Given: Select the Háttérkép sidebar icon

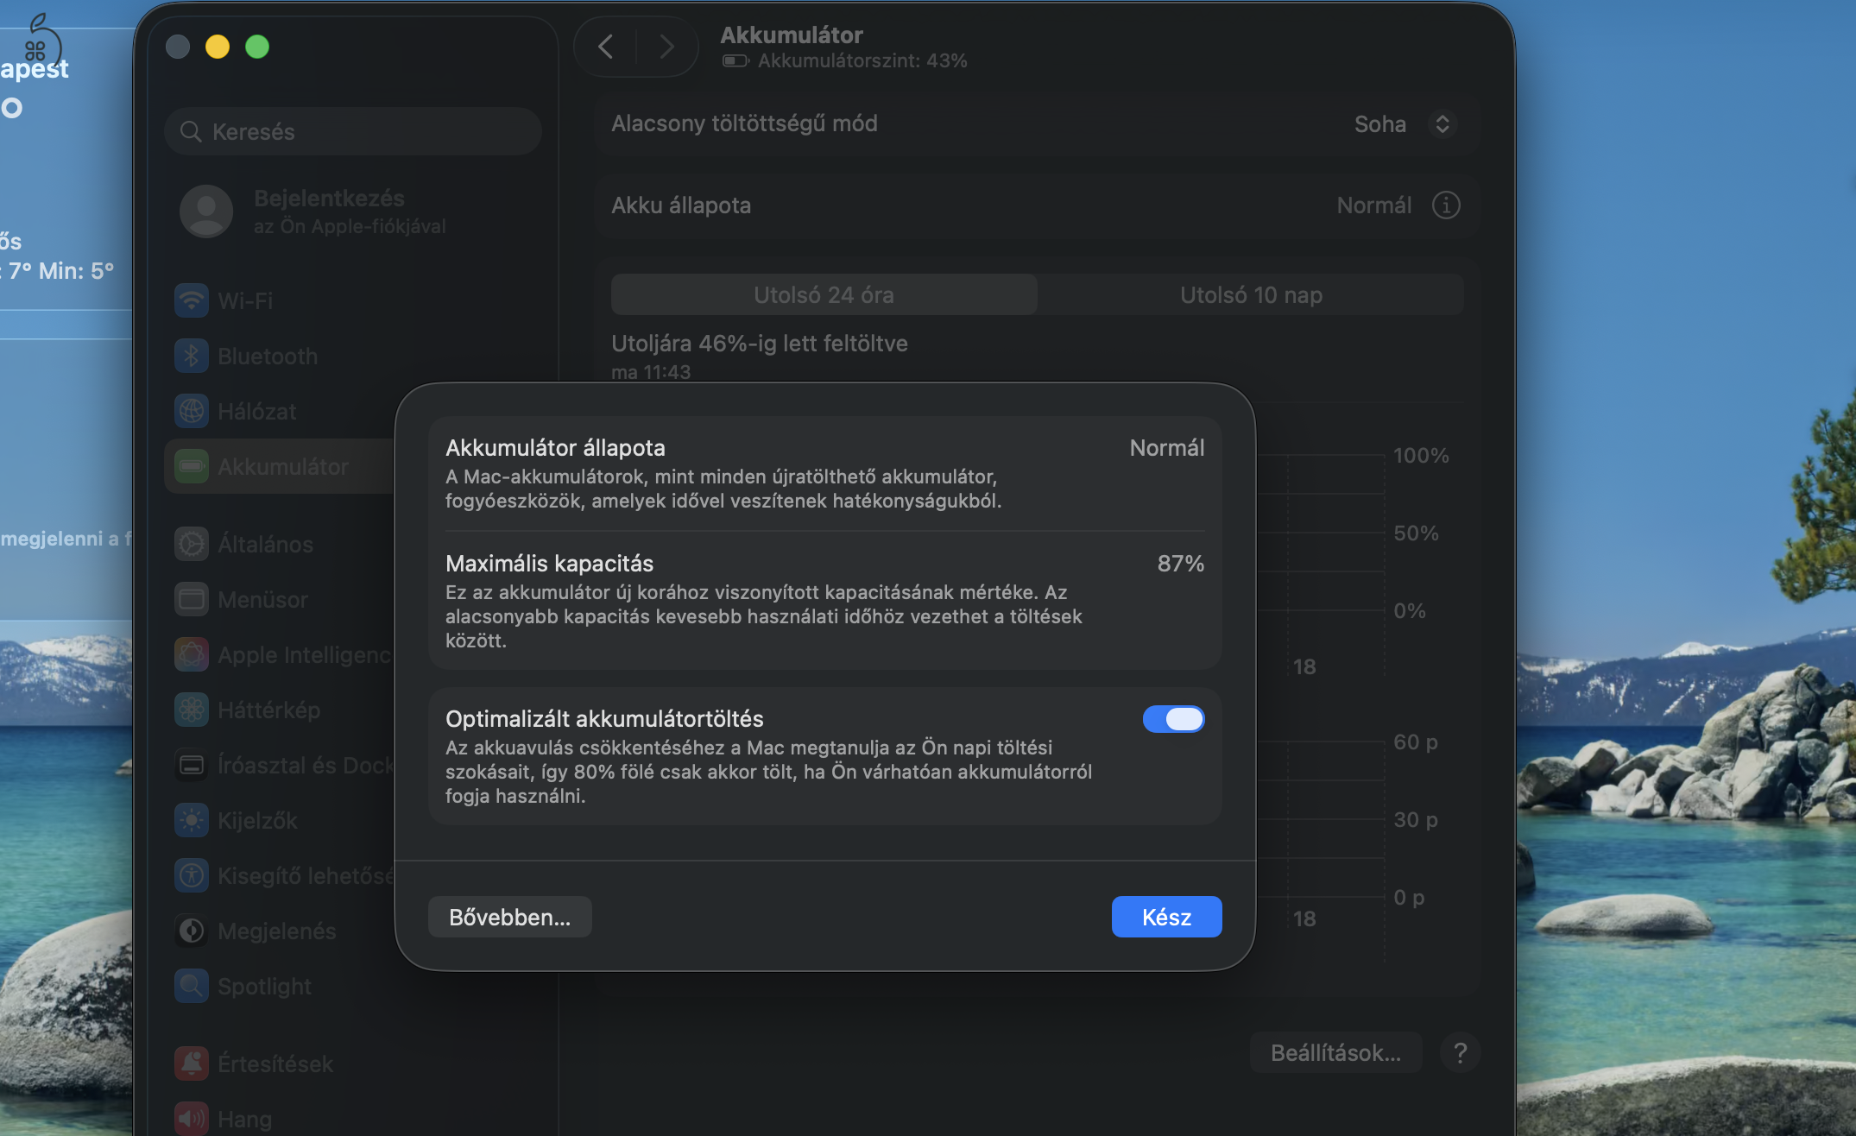Looking at the screenshot, I should point(191,710).
